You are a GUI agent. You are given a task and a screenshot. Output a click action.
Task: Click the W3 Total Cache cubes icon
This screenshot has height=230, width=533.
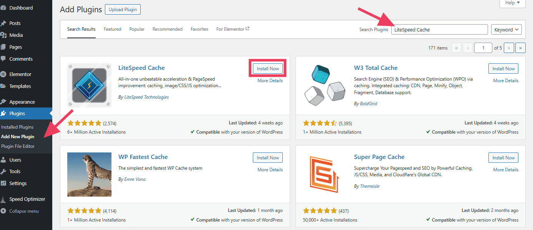pos(325,85)
